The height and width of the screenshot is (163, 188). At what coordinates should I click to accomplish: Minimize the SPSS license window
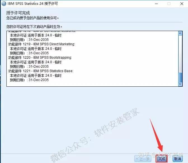pyautogui.click(x=156, y=4)
